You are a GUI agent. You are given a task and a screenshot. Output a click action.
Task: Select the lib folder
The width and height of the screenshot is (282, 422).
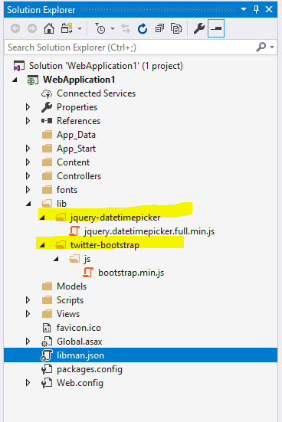pos(61,204)
